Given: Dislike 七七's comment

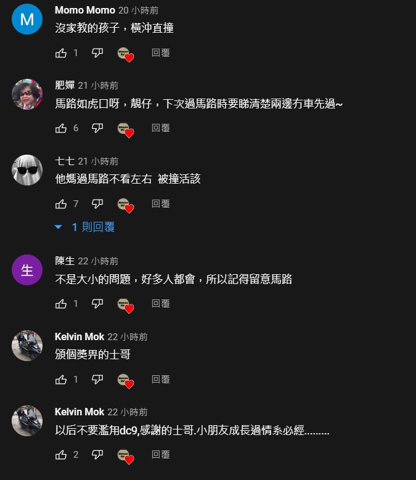Looking at the screenshot, I should [x=97, y=204].
